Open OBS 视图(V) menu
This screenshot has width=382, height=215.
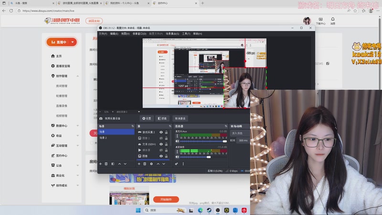pos(125,33)
